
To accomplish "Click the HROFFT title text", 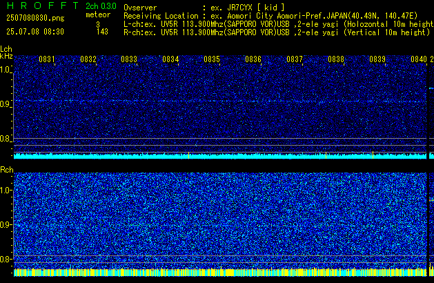I will point(43,6).
